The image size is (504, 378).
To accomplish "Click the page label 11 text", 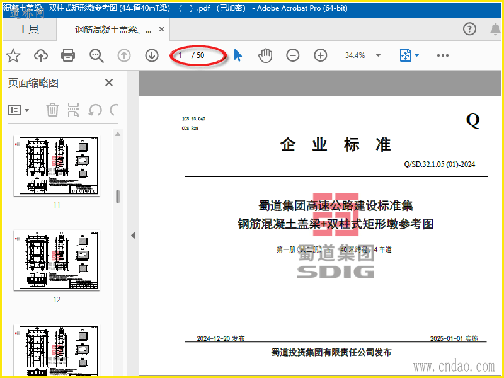I will coord(57,205).
